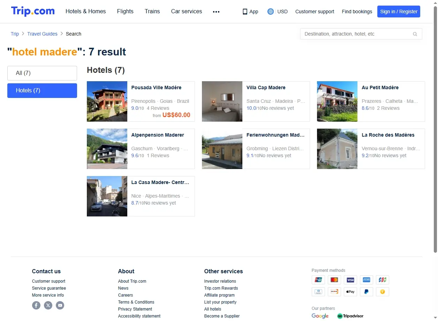
Task: Open the Trains menu
Action: tap(152, 12)
